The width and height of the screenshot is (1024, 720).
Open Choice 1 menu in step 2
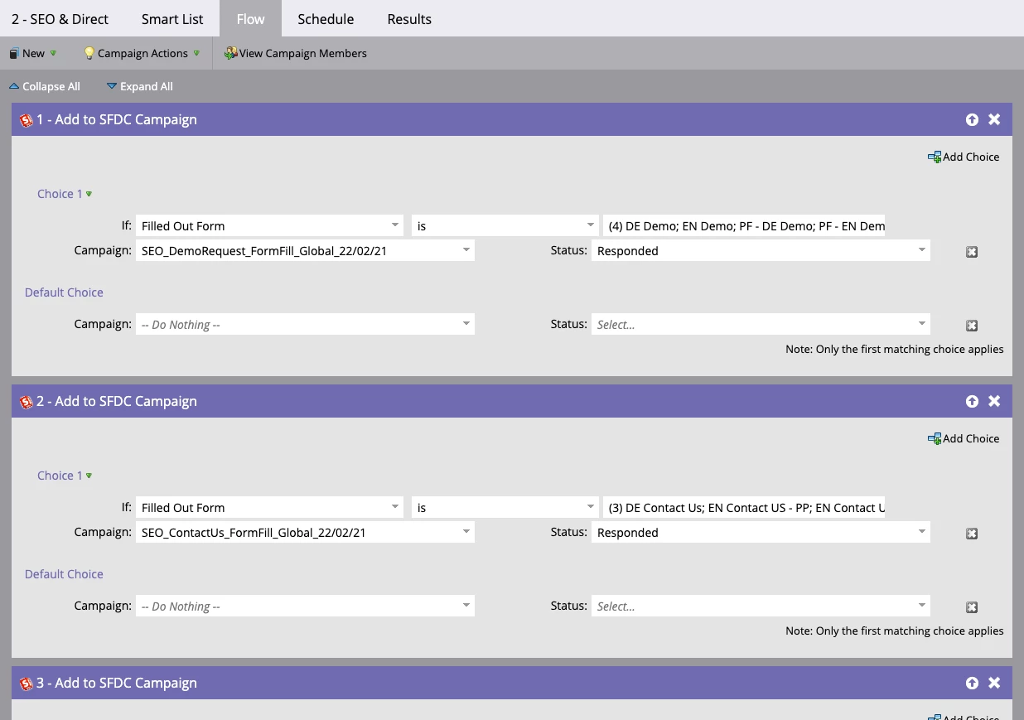65,476
